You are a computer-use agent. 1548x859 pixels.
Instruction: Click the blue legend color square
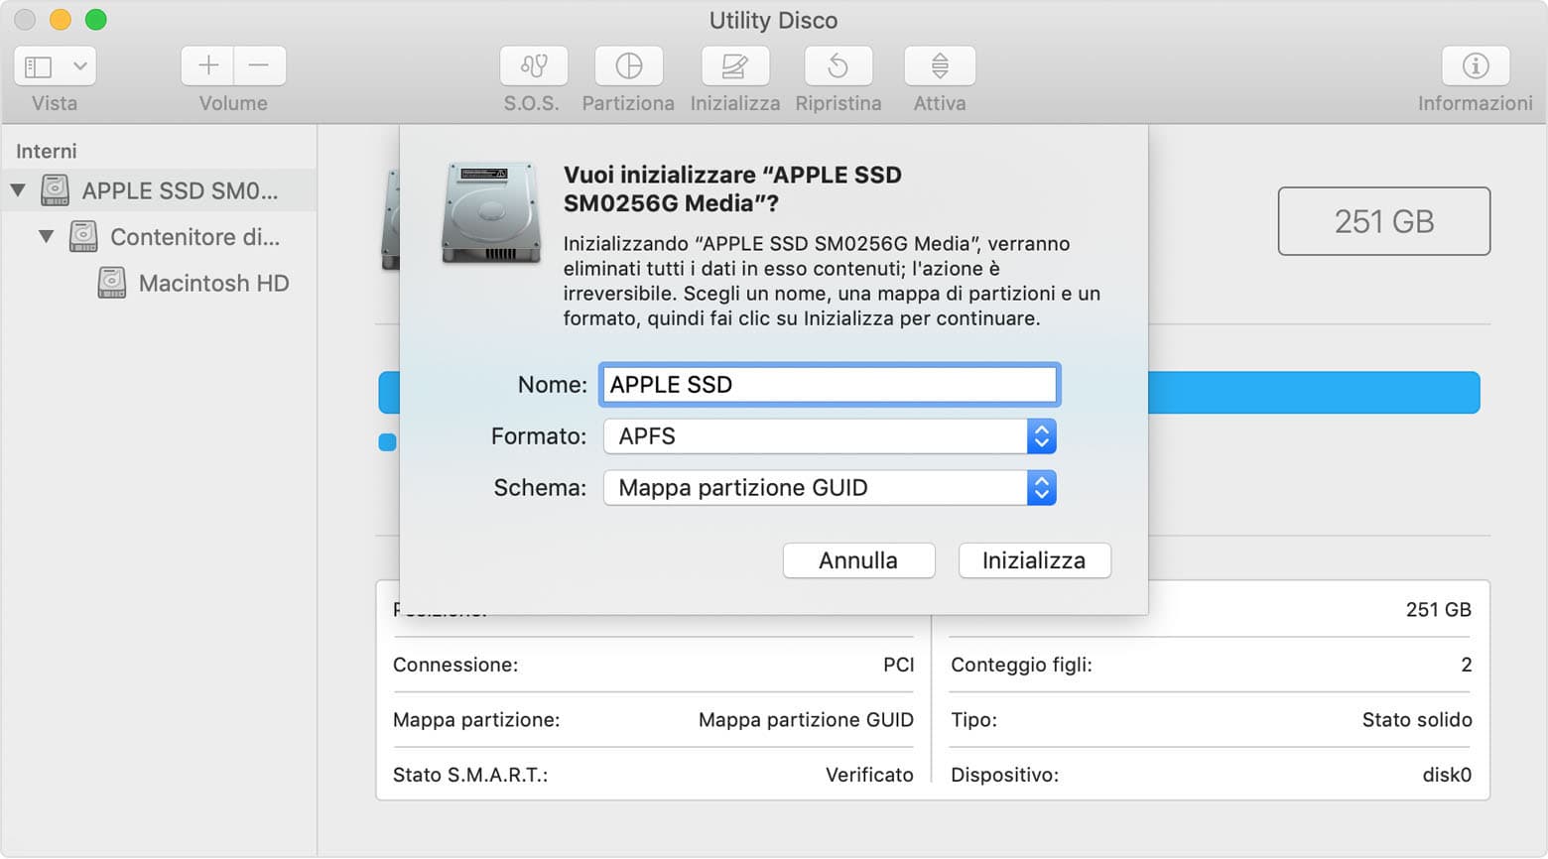coord(388,442)
